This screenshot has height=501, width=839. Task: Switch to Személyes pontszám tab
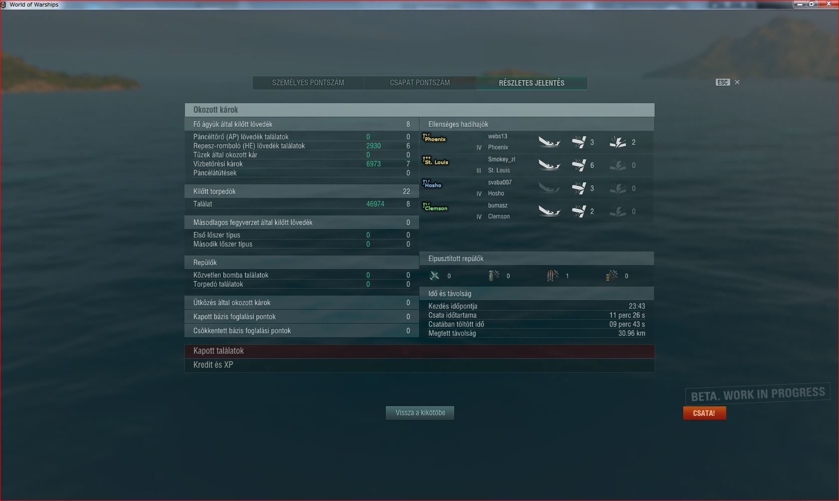point(308,83)
